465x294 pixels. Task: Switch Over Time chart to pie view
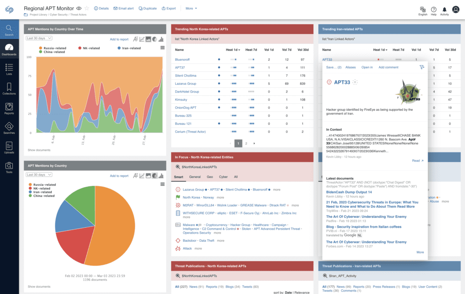pyautogui.click(x=154, y=39)
